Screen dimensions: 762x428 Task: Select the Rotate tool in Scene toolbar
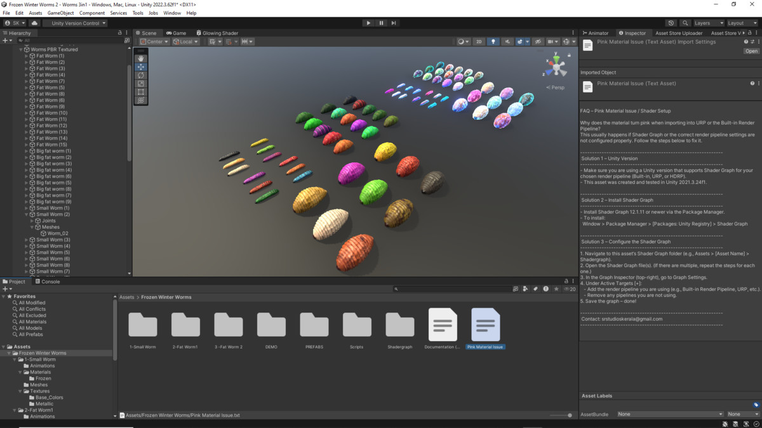(x=141, y=75)
